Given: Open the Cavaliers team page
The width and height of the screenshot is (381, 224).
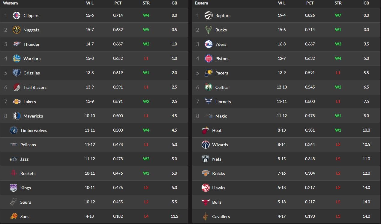Looking at the screenshot, I should tap(221, 217).
